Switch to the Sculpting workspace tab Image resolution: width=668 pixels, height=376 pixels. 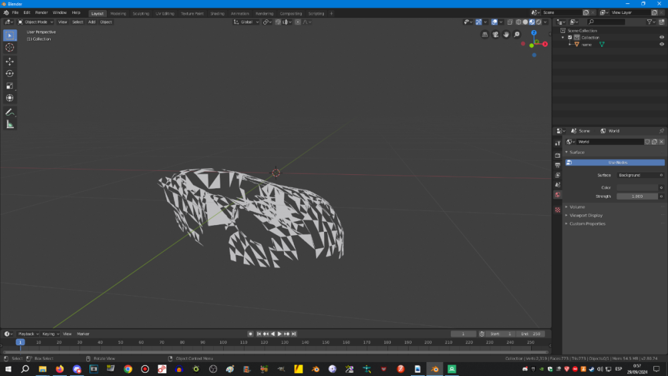141,13
